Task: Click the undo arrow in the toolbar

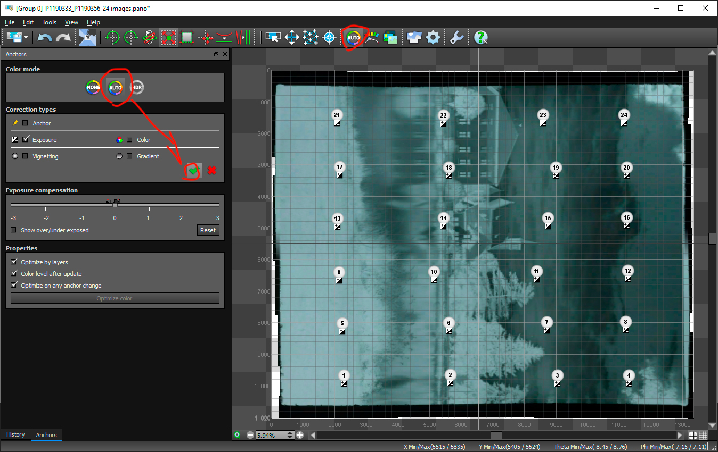Action: coord(45,37)
